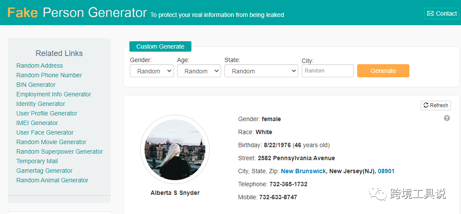Visit the Employment Info Generator link

tap(54, 94)
